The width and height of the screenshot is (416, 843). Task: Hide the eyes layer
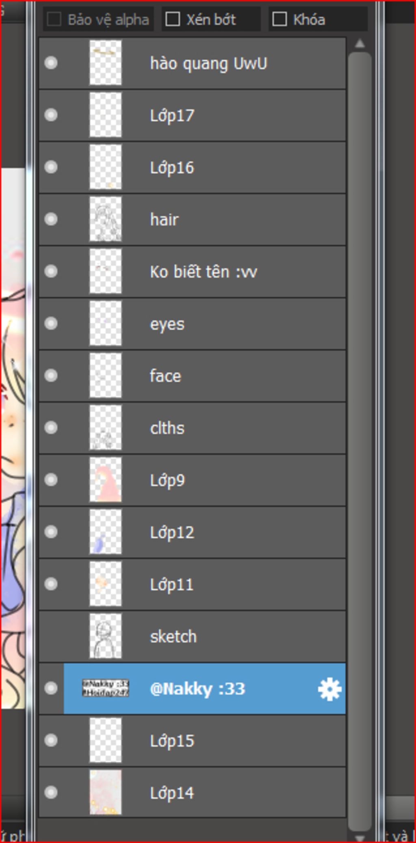[x=51, y=323]
